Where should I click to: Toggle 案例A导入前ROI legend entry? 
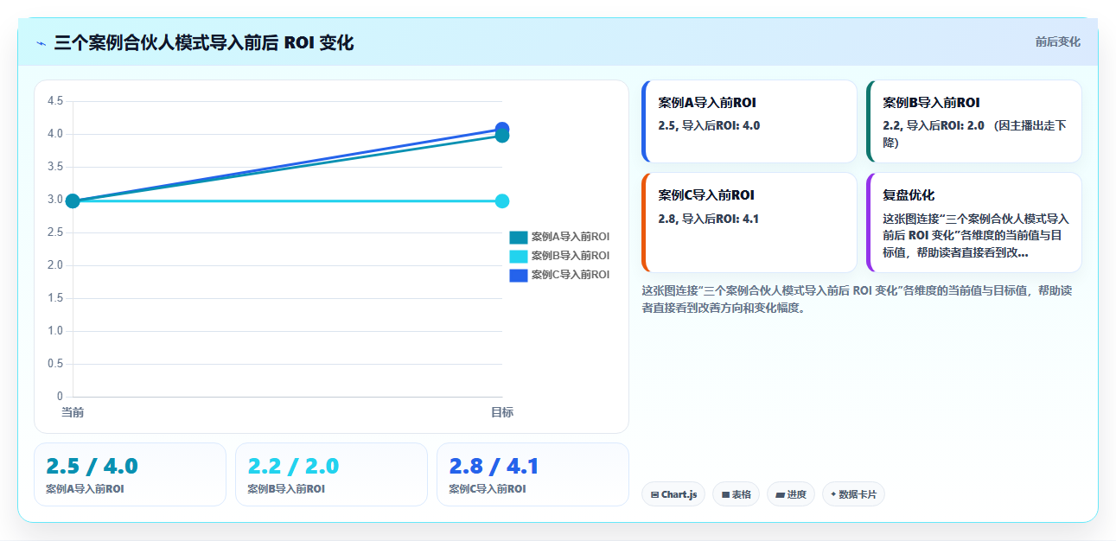point(559,237)
